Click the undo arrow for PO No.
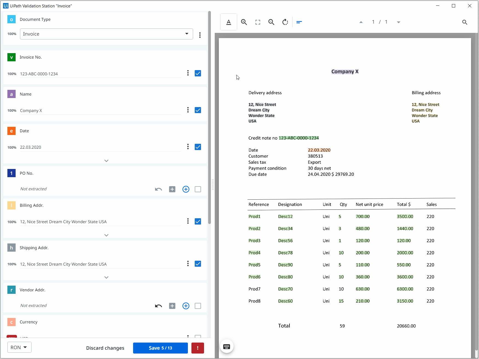The width and height of the screenshot is (479, 359). [158, 189]
